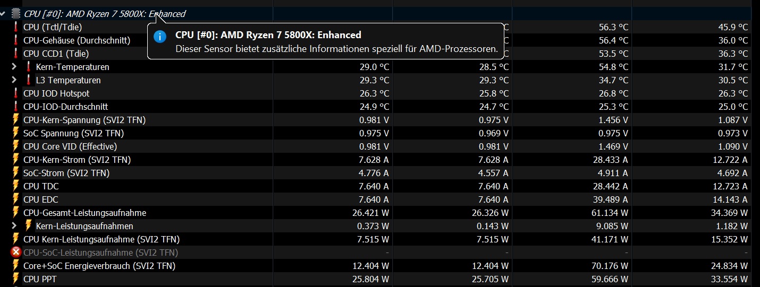Screen dimensions: 760x287
Task: Click the thermometer icon for CPU-IOD-Durchschnitt
Action: click(16, 106)
